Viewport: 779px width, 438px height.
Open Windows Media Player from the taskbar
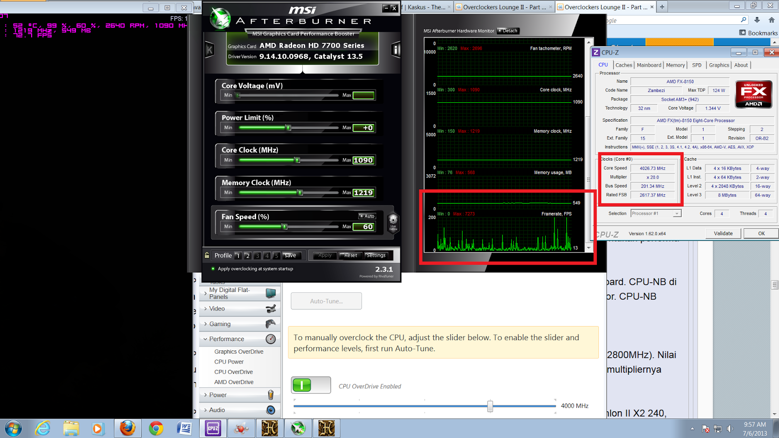(98, 428)
